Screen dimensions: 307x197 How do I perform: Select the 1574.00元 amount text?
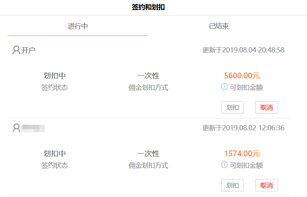(x=242, y=154)
